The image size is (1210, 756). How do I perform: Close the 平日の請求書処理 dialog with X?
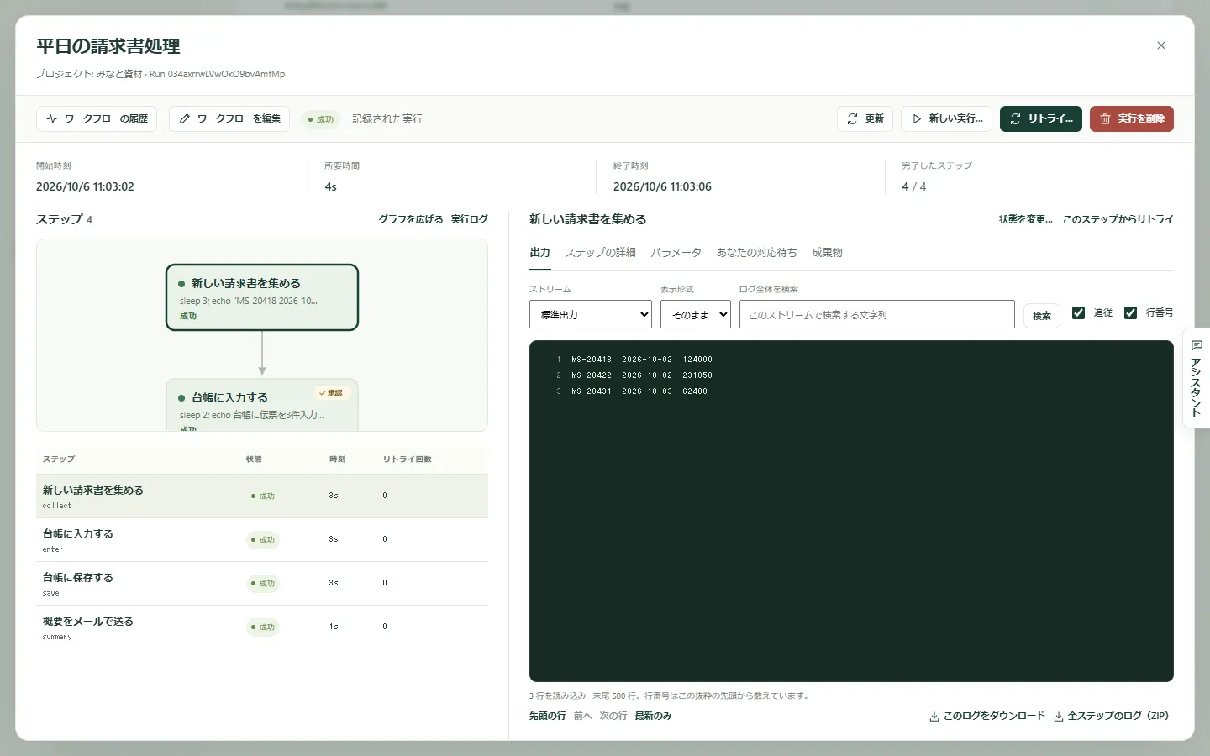point(1161,45)
